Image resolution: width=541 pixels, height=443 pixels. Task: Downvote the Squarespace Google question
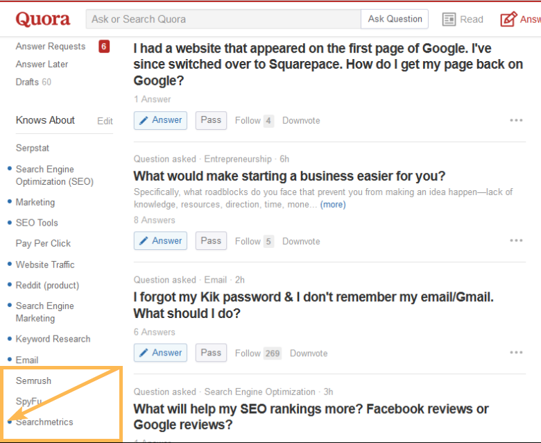pyautogui.click(x=301, y=121)
